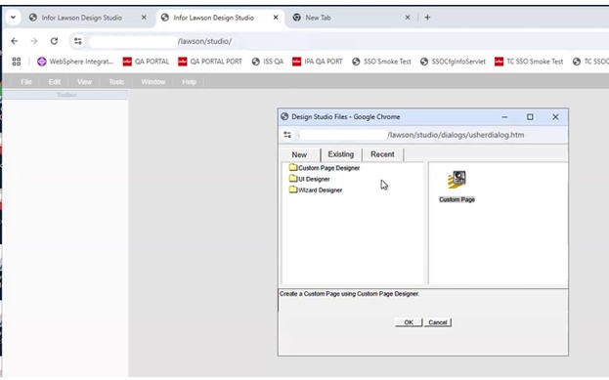Open the QA PORTAL PORT bookmark
609x380 pixels.
[210, 62]
